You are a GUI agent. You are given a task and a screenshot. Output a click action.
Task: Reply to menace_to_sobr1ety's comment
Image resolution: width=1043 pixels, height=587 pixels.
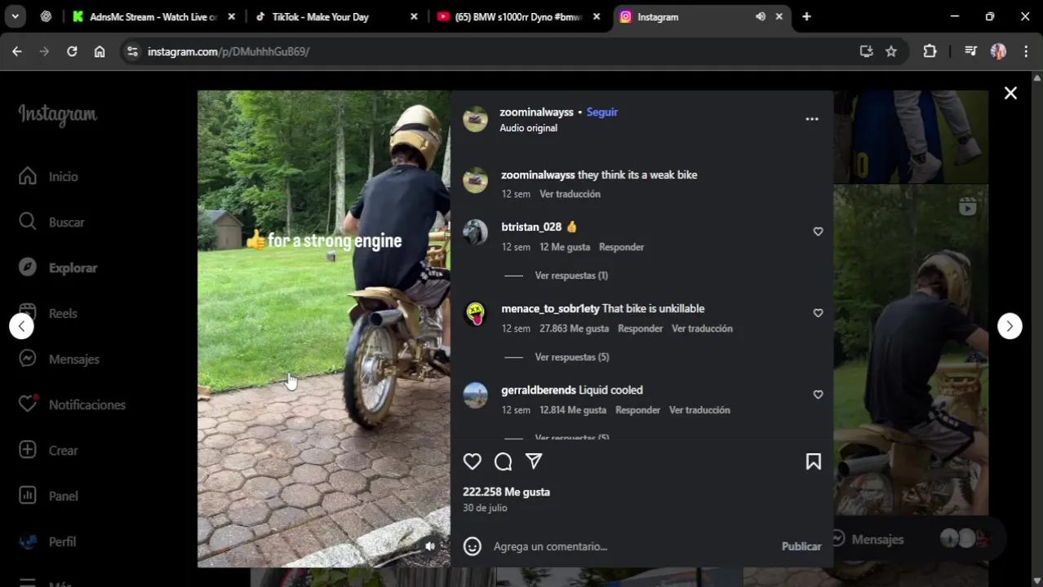point(640,329)
